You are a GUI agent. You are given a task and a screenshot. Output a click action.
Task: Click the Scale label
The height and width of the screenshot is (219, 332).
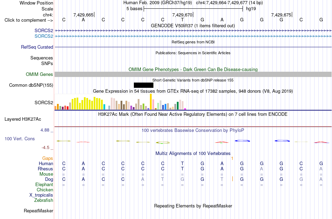point(48,9)
